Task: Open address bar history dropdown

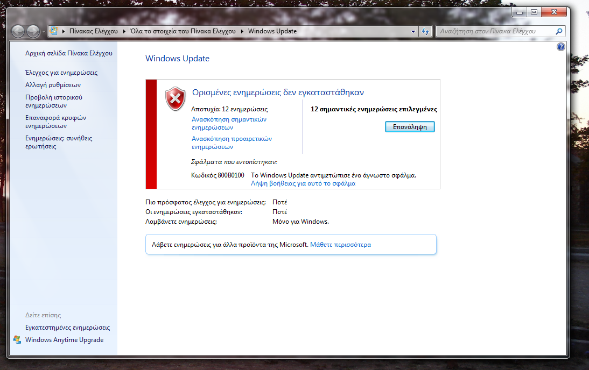Action: (x=413, y=32)
